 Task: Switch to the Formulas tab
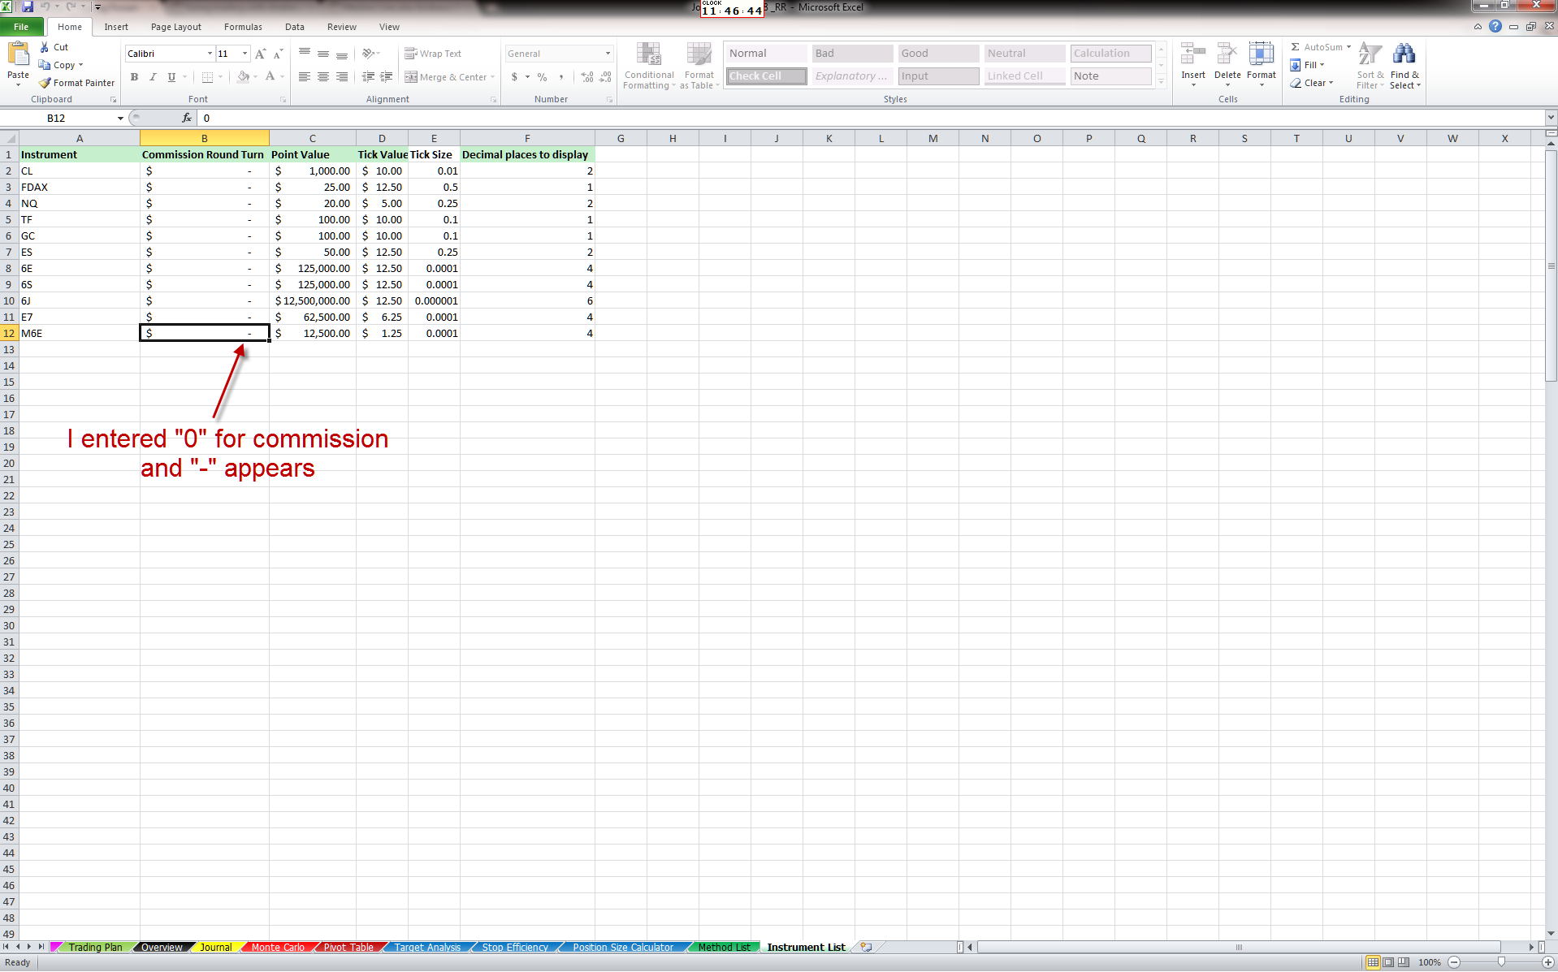(243, 27)
